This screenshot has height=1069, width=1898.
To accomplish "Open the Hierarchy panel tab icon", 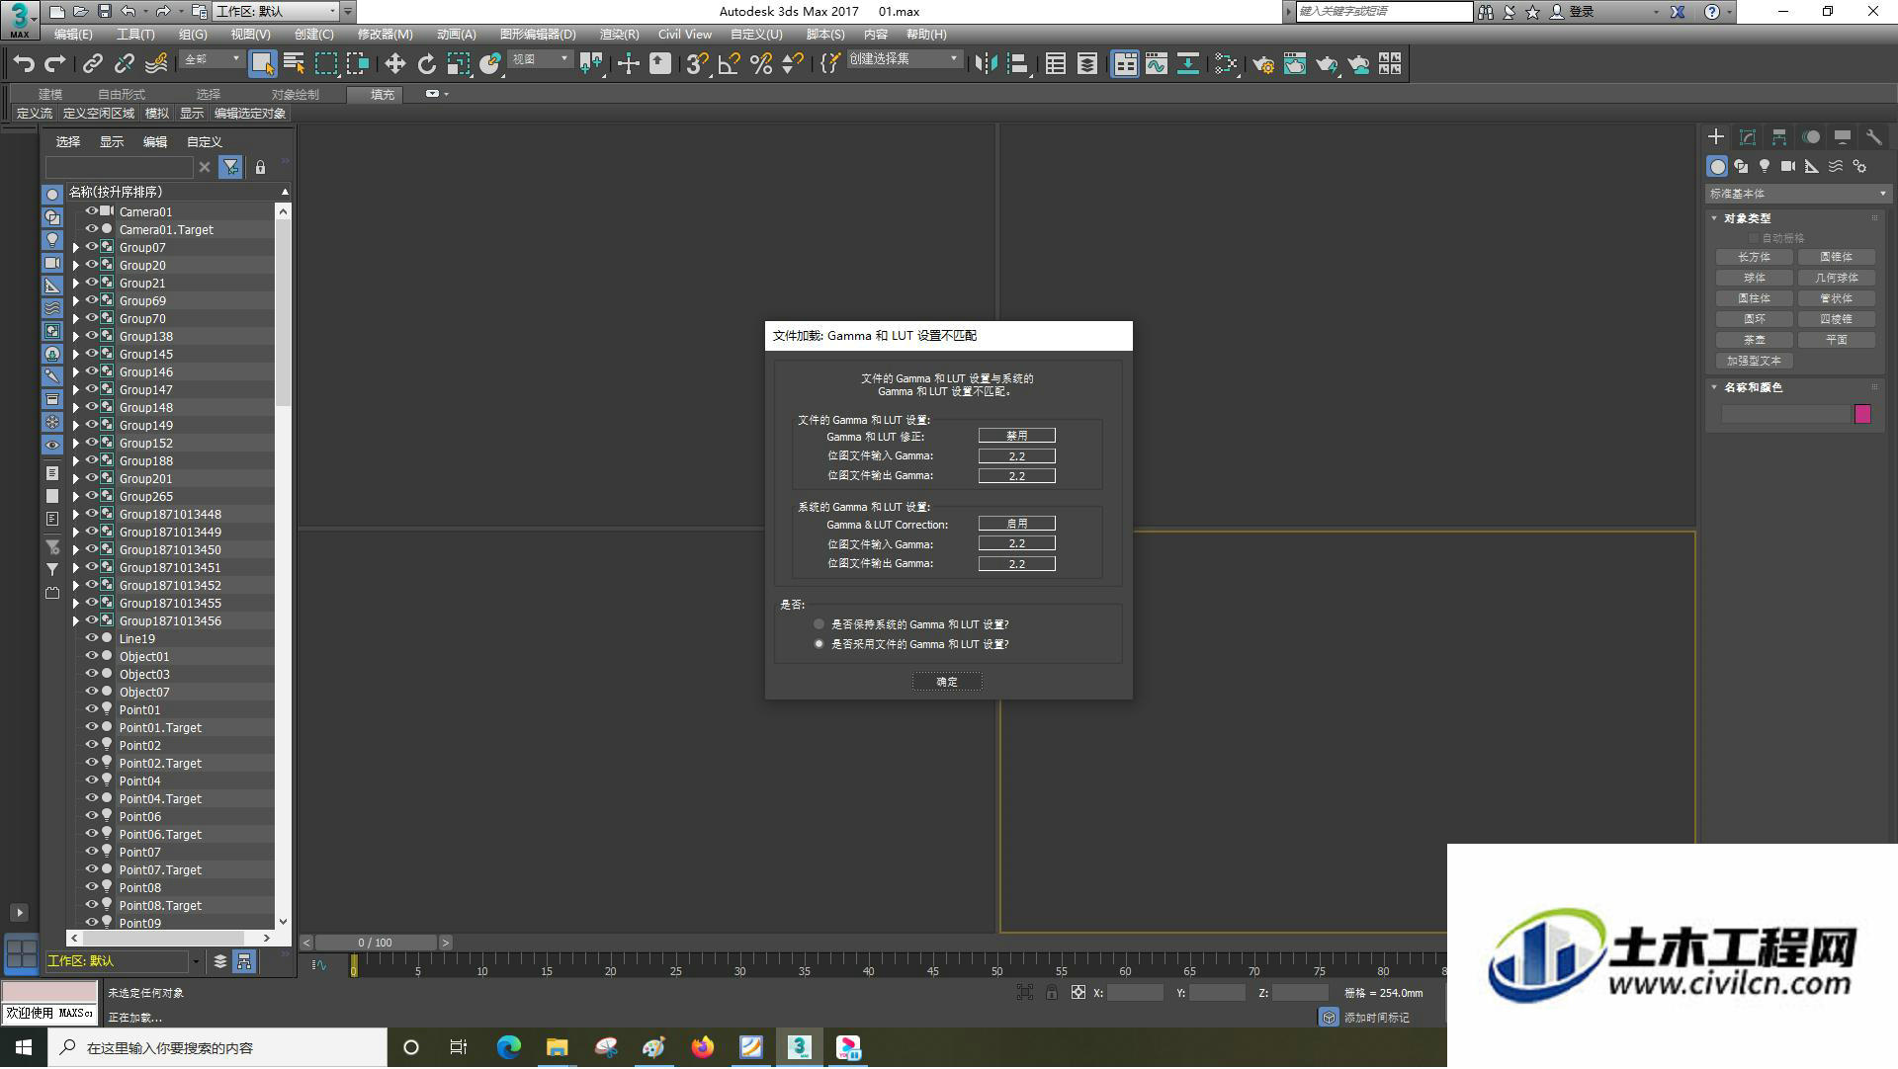I will [x=1779, y=137].
